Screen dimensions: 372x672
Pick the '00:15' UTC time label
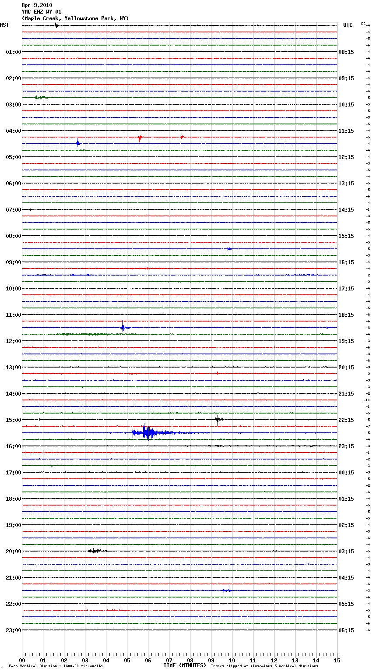tap(346, 473)
